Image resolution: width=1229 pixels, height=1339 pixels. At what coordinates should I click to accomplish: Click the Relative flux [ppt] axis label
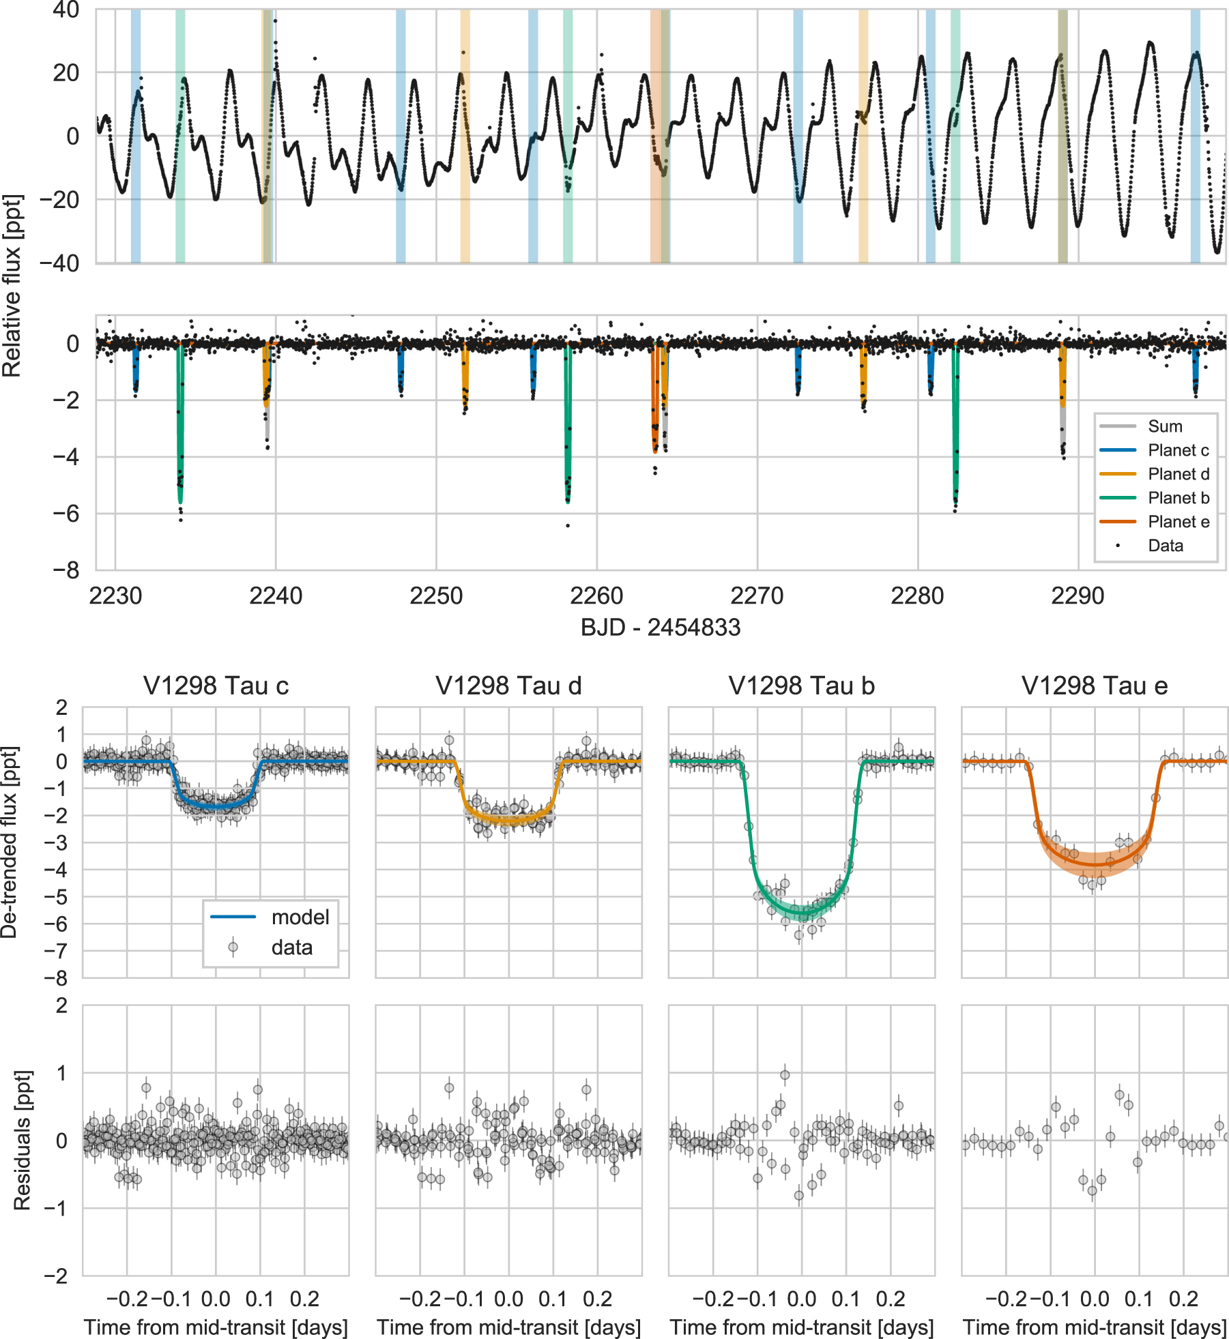pos(12,286)
